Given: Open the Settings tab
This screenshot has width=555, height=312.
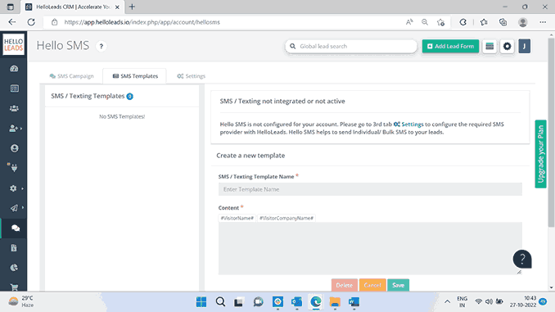Looking at the screenshot, I should point(191,76).
